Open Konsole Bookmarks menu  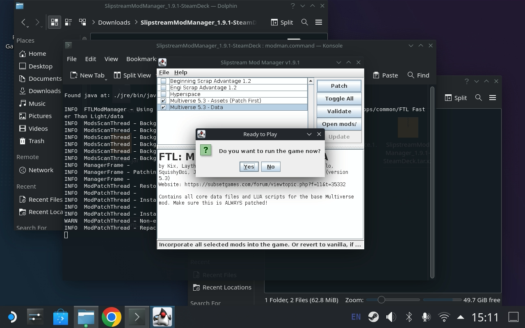141,59
